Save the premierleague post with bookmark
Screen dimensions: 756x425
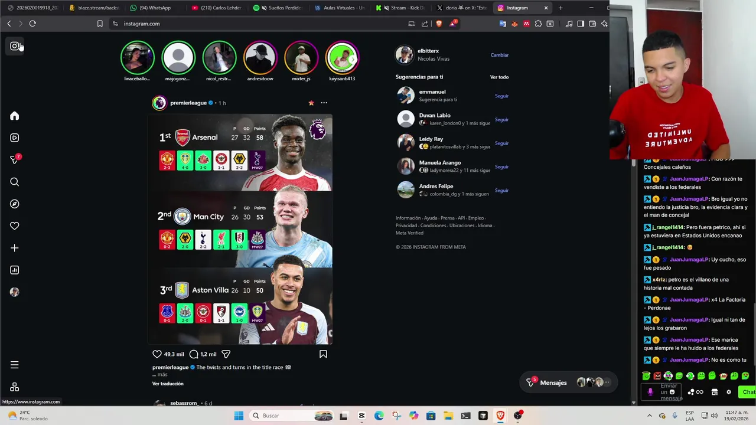click(x=323, y=354)
